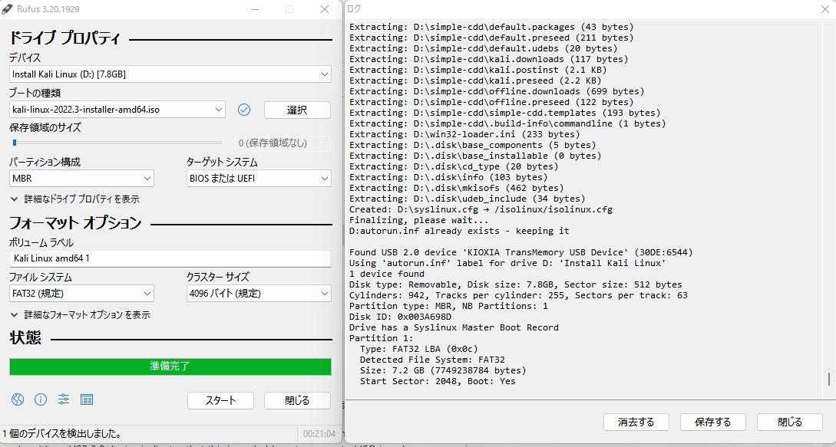The height and width of the screenshot is (447, 836).
Task: Close the ログ window with X
Action: click(825, 8)
